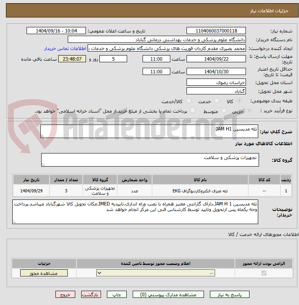Viewport: 299px width, 305px height.
Task: Click 'اطلاعات کالاهای مورد نیاز' heading
Action: (264, 144)
